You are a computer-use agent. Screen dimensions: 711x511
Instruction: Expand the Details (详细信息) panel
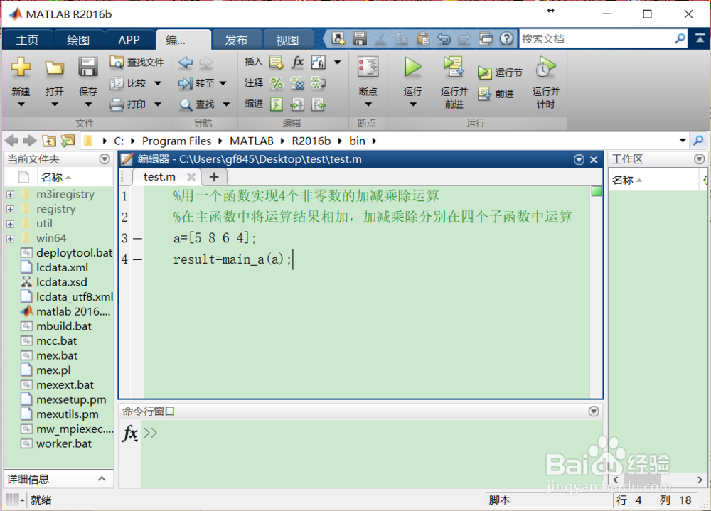102,479
